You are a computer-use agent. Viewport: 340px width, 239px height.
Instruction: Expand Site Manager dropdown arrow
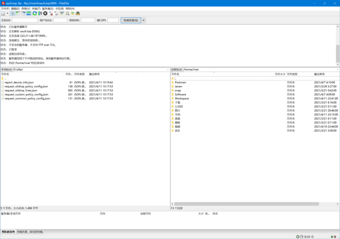[8, 13]
